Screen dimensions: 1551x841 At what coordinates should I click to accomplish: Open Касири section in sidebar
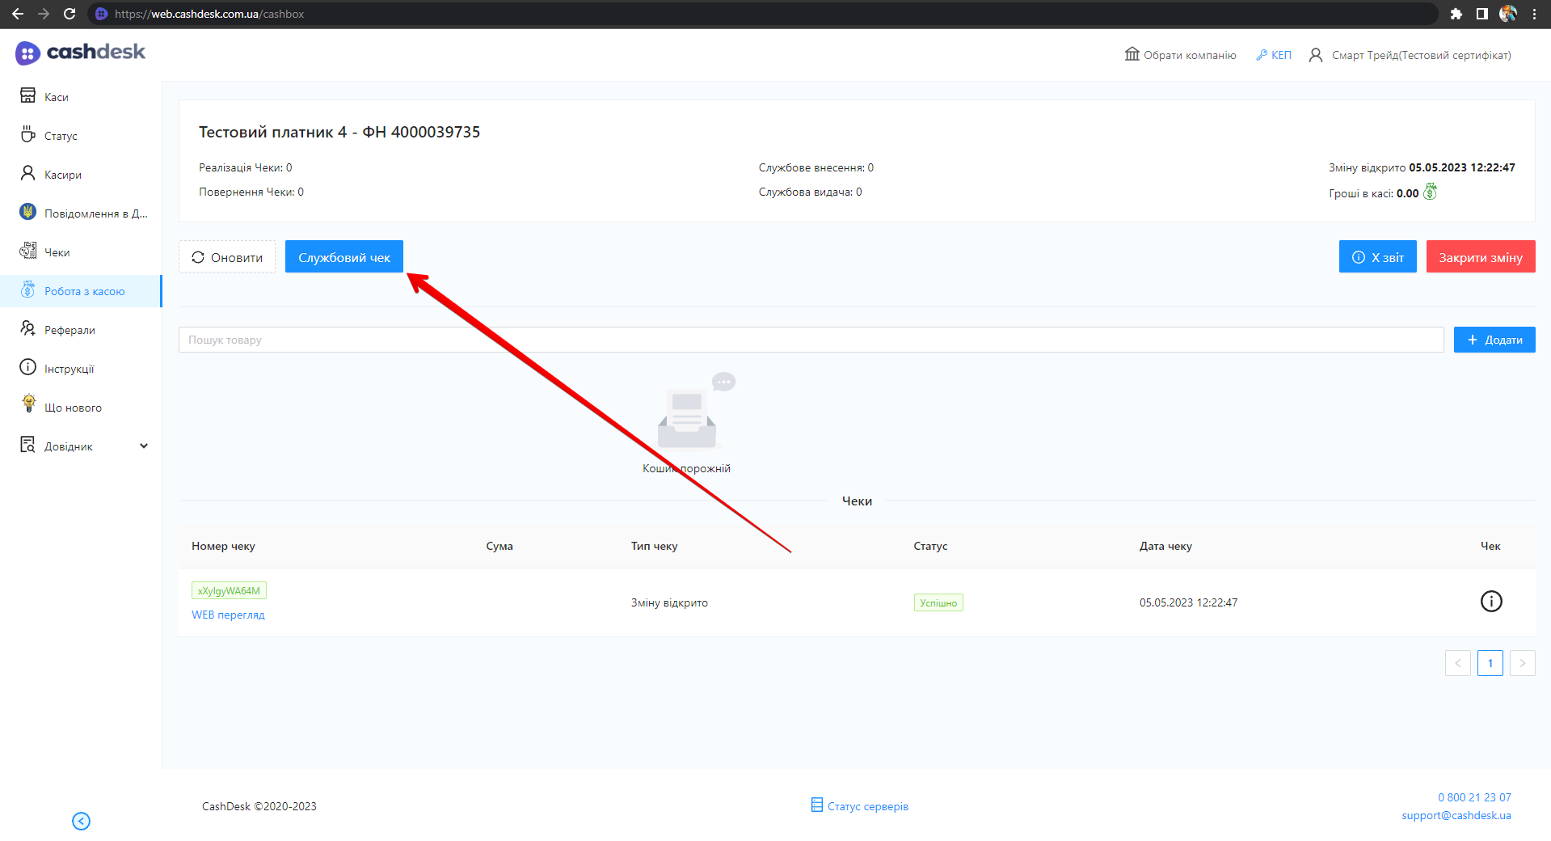point(62,175)
